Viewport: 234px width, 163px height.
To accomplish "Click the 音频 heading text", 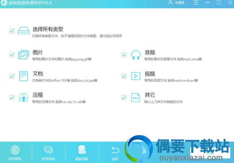I will pos(150,53).
